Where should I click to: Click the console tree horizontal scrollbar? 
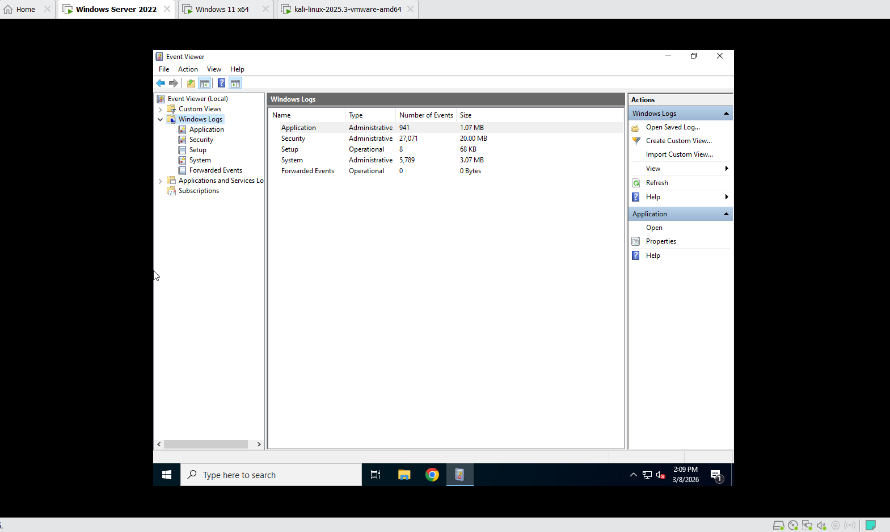point(206,444)
